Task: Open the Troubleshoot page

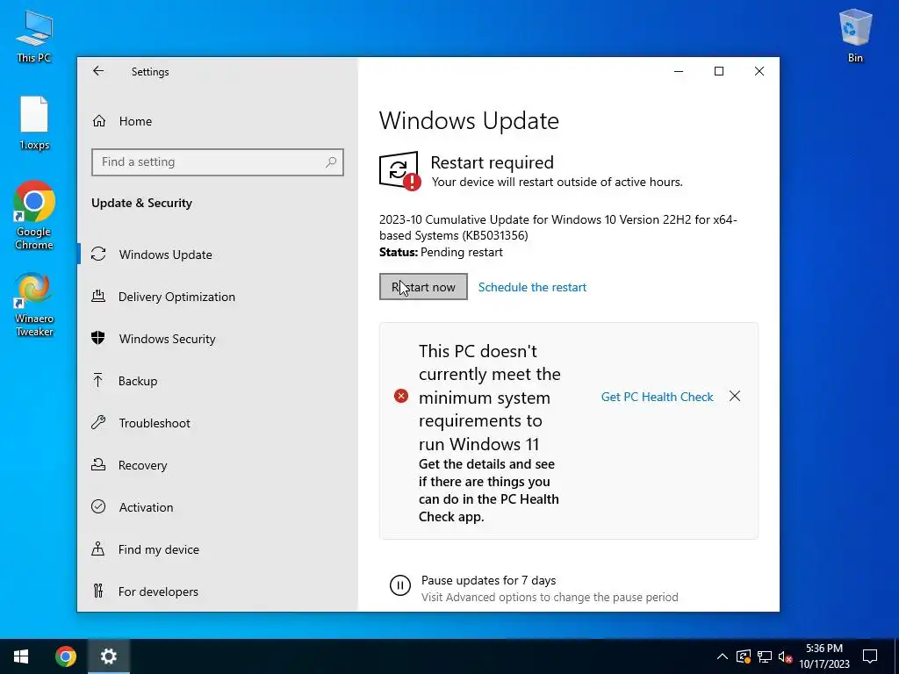Action: coord(218,423)
